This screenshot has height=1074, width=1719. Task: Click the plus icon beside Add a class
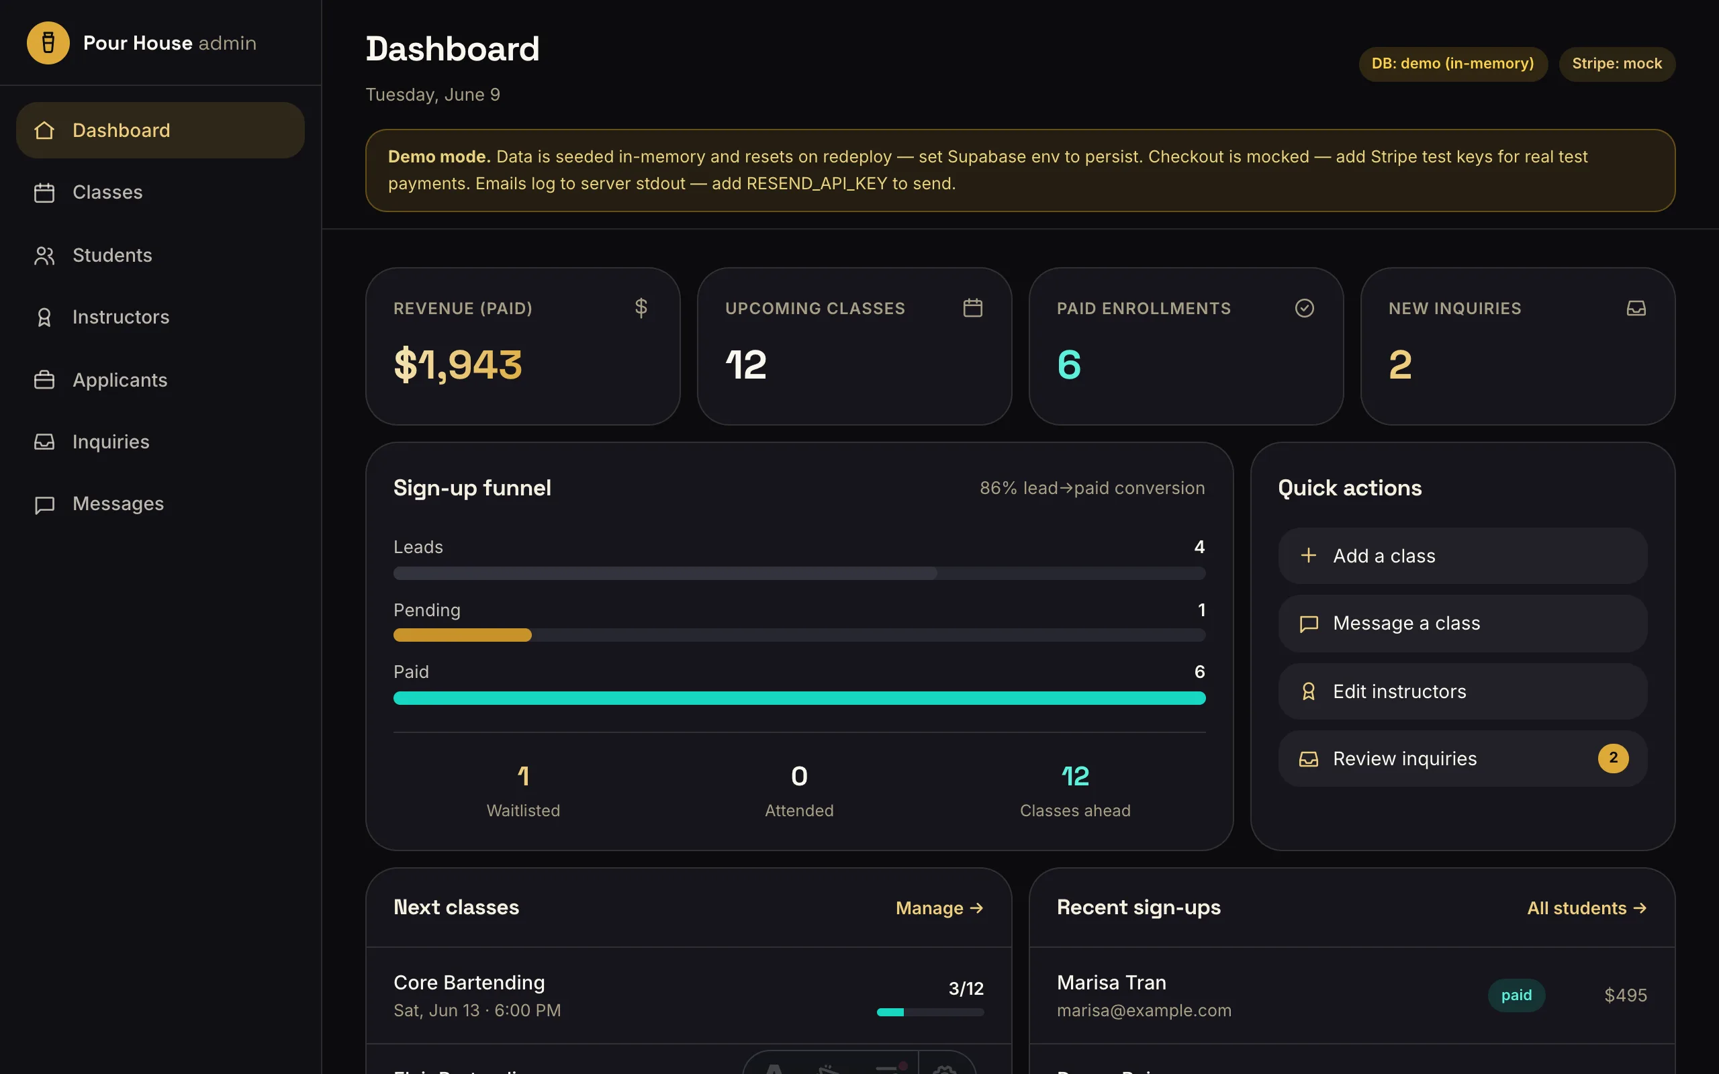pos(1309,556)
